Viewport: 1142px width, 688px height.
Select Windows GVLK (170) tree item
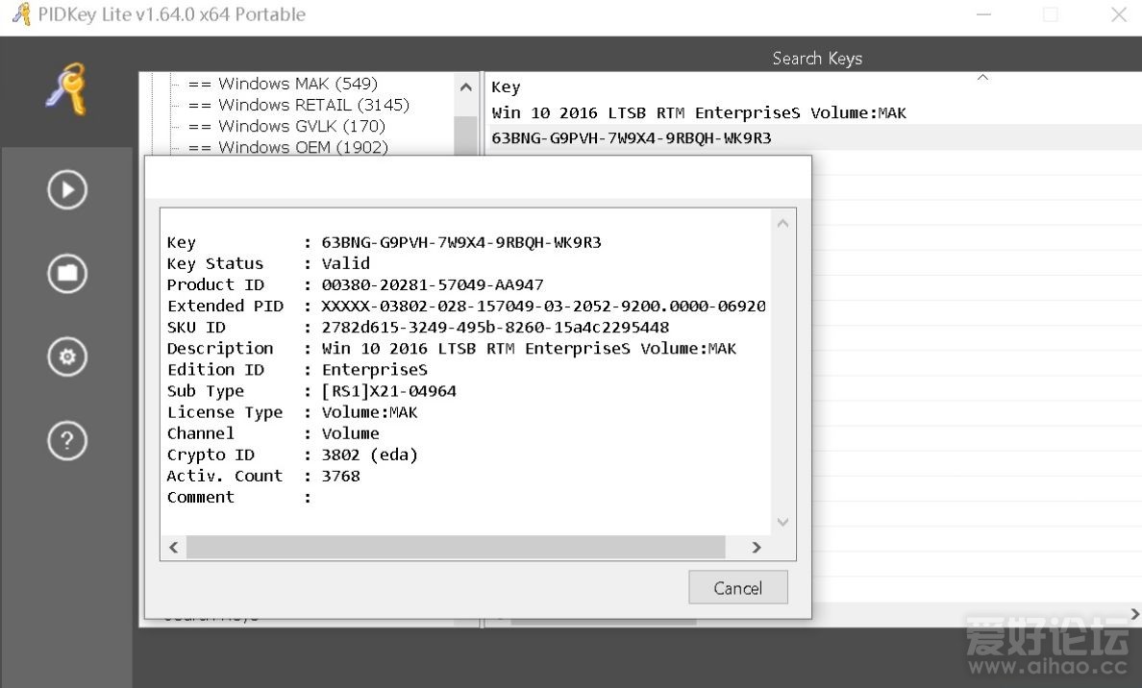pyautogui.click(x=287, y=126)
